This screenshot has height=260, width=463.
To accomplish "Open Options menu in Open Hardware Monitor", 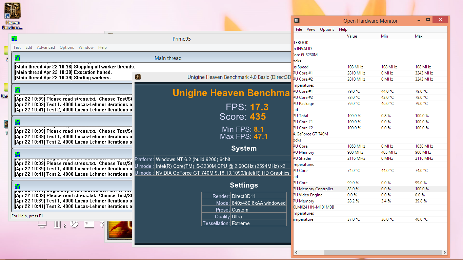I will [327, 29].
